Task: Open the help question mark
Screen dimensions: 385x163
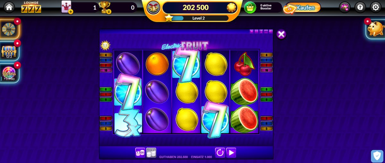Action: (360, 7)
